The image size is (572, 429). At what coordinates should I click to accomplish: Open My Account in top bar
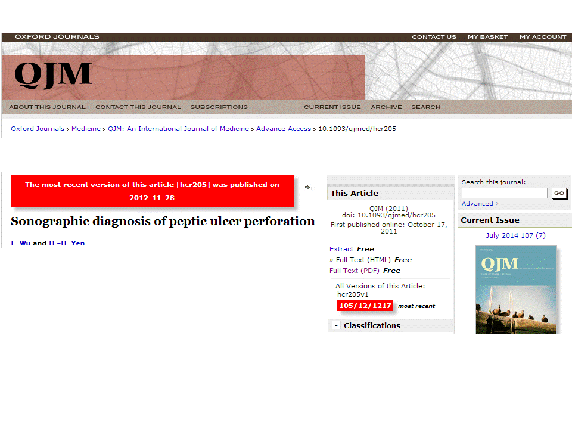543,37
